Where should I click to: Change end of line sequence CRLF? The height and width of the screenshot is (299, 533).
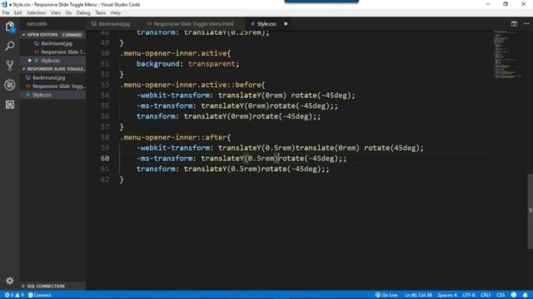click(486, 295)
